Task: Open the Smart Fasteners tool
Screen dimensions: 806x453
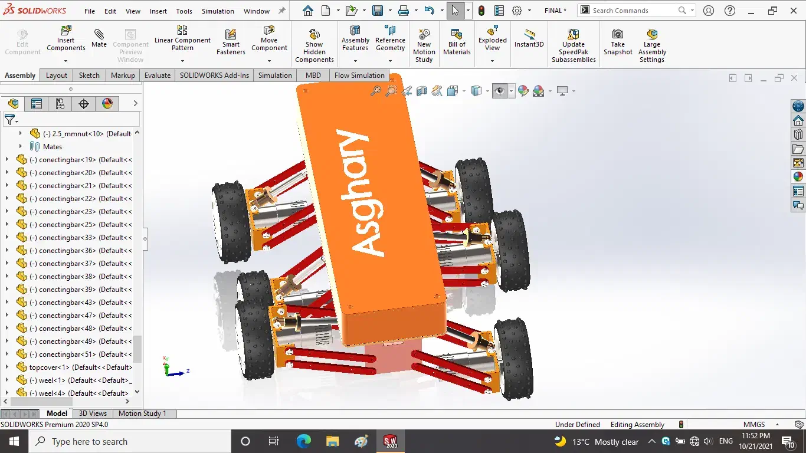Action: click(x=231, y=41)
